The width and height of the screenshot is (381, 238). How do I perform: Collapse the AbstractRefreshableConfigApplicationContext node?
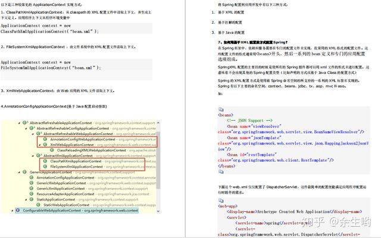(26, 129)
